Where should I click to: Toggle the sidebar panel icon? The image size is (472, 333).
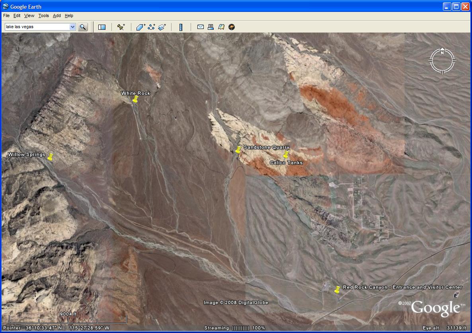102,27
